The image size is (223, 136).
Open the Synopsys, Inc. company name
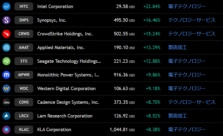[x=52, y=20]
